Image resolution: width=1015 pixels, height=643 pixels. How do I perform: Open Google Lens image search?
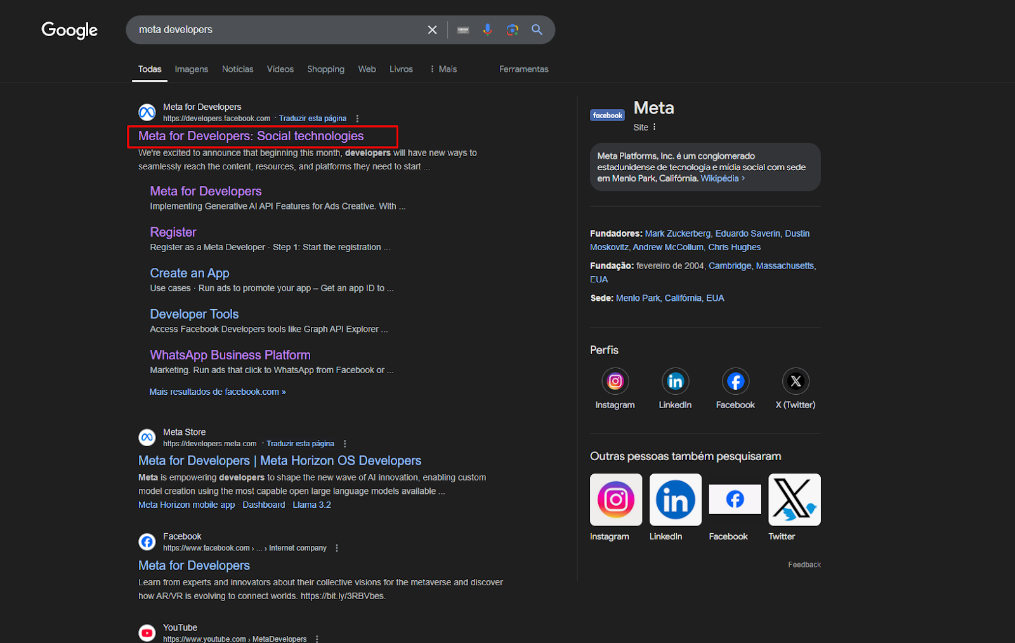point(513,30)
